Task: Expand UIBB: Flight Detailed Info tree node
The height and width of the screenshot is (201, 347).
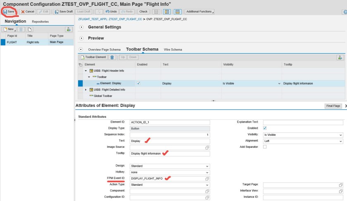Action: pyautogui.click(x=86, y=90)
